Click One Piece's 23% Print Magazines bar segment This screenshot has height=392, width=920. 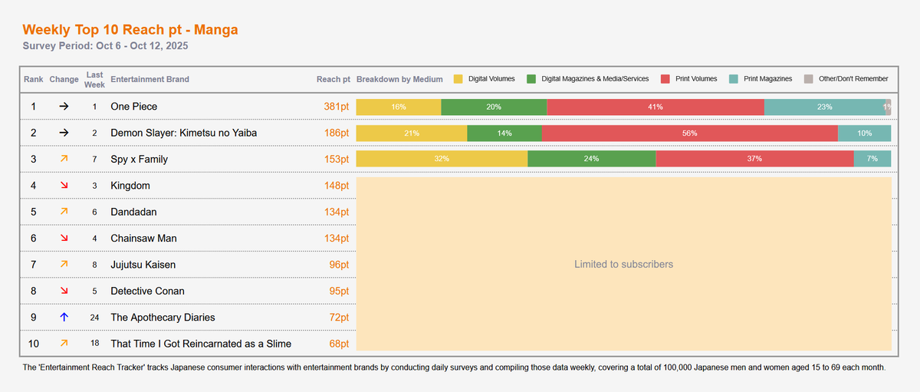pos(825,107)
